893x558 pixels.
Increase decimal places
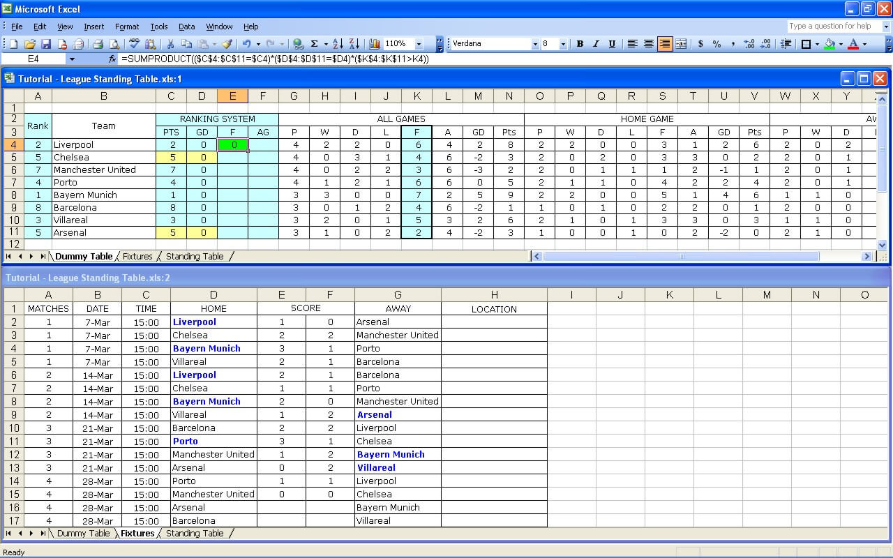[x=749, y=44]
